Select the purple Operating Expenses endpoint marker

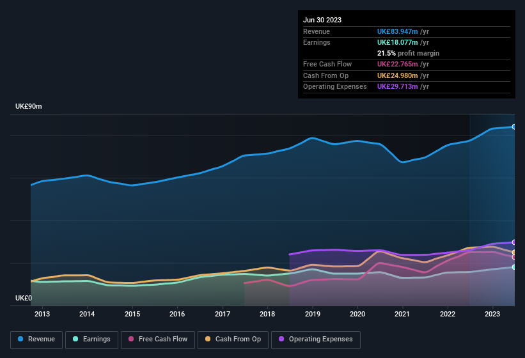[x=514, y=242]
